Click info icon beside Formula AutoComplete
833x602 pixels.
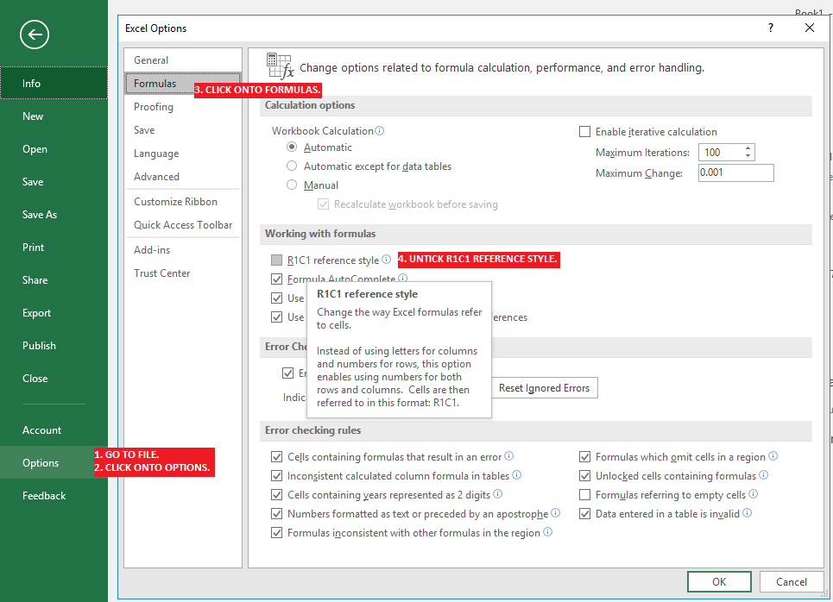402,278
